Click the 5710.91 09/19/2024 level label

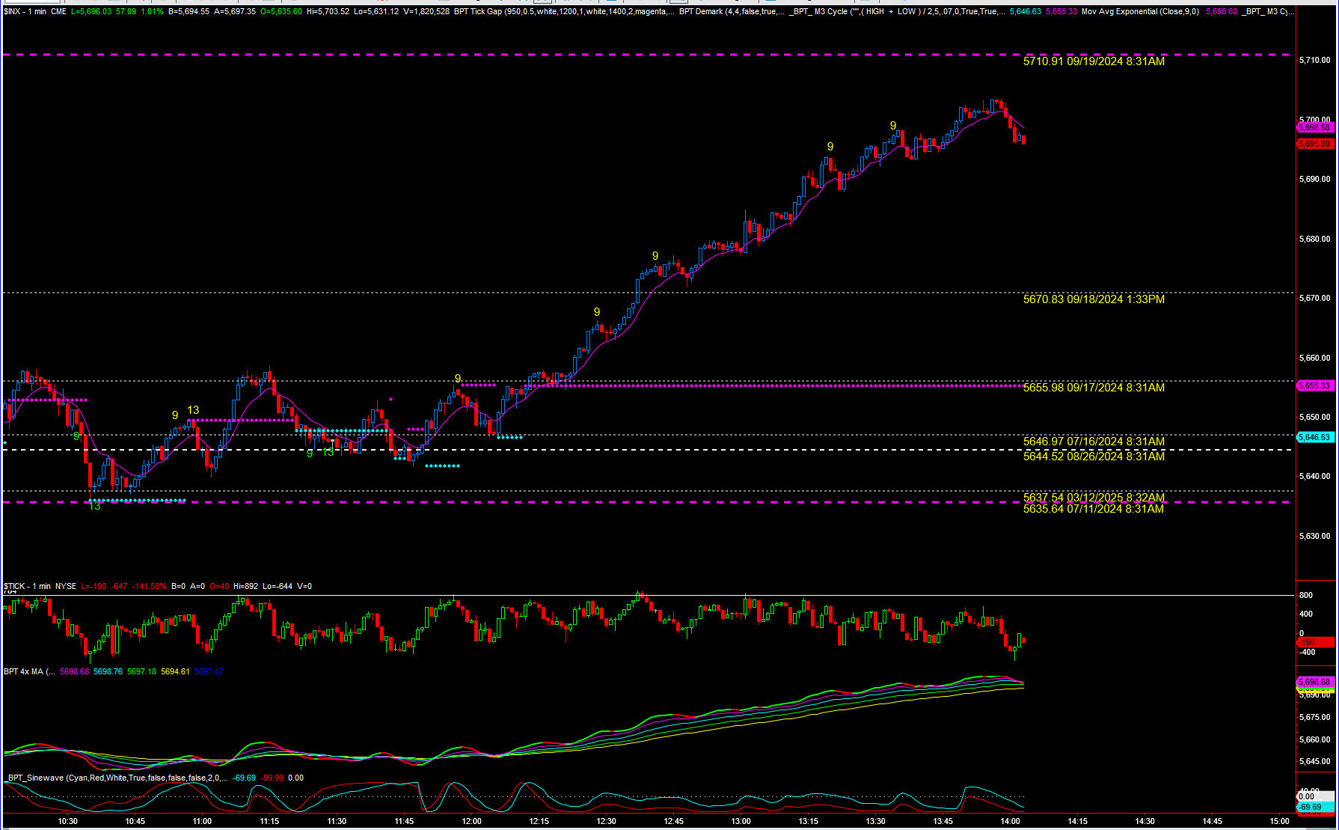(x=1093, y=61)
